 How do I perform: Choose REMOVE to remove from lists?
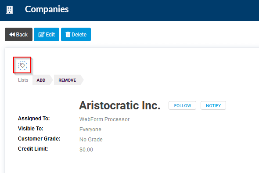pos(67,80)
